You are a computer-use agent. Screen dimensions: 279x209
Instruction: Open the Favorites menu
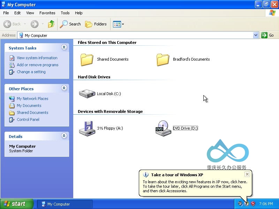pyautogui.click(x=47, y=13)
